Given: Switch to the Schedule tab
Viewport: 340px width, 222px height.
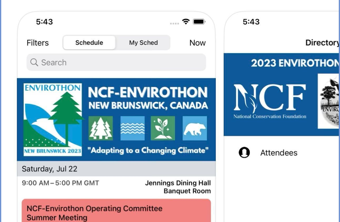Looking at the screenshot, I should tap(89, 43).
